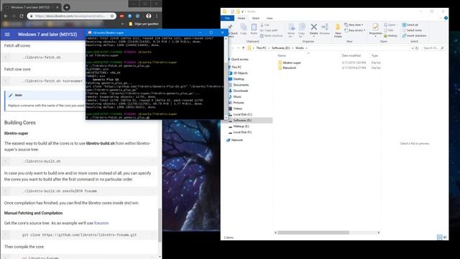
Task: Click Cut in the Clipboard group
Action: [264, 25]
